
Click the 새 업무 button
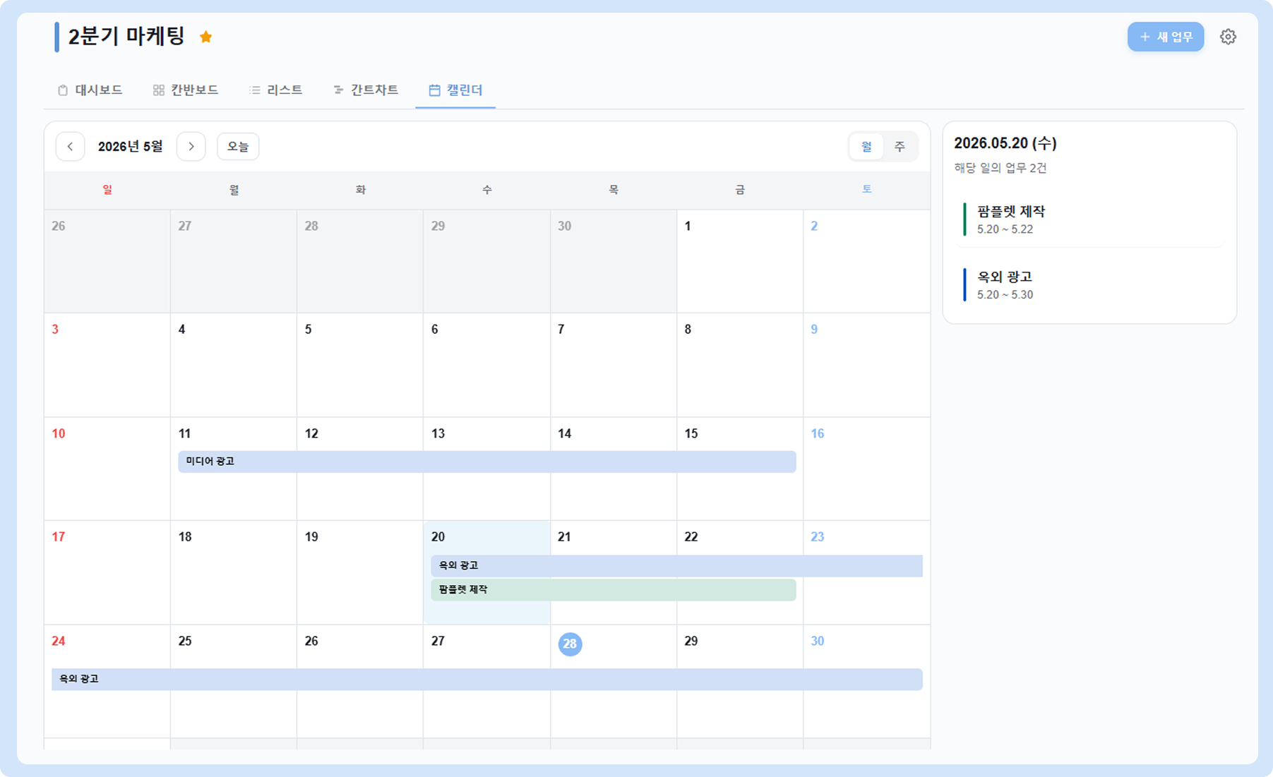pyautogui.click(x=1166, y=37)
